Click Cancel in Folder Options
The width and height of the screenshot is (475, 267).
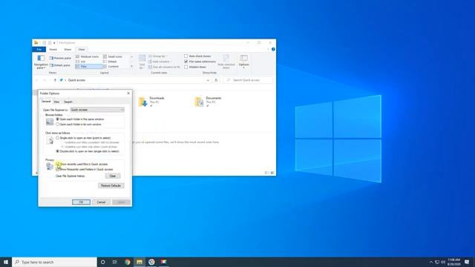click(x=101, y=202)
